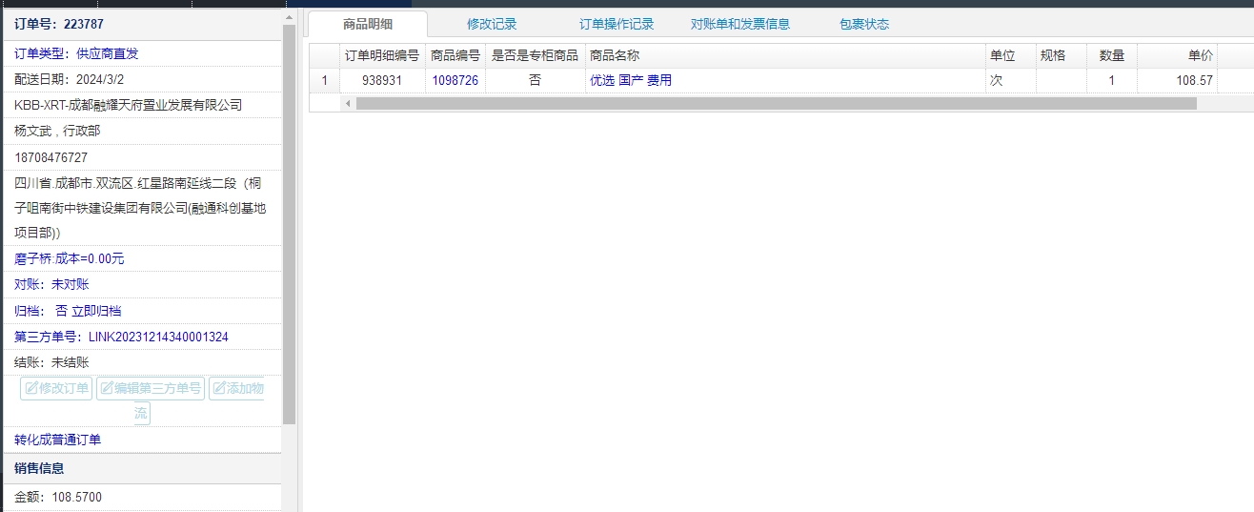Open the 订单操作记录 tab
Viewport: 1254px width, 512px height.
(617, 24)
